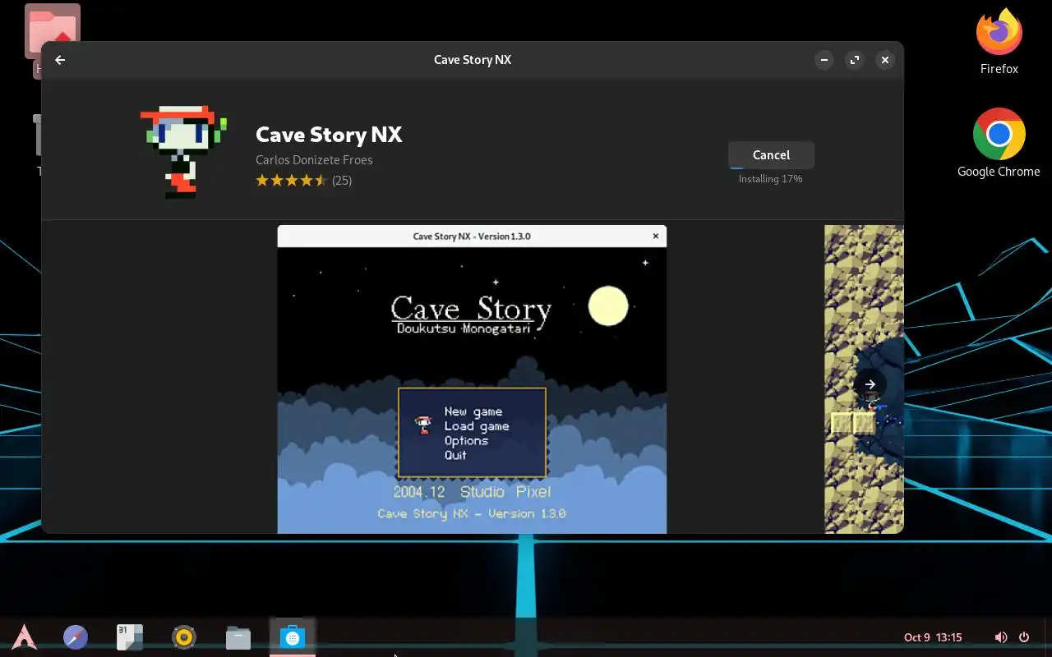This screenshot has width=1052, height=657.
Task: Minimize the Cave Story NX window
Action: click(x=824, y=60)
